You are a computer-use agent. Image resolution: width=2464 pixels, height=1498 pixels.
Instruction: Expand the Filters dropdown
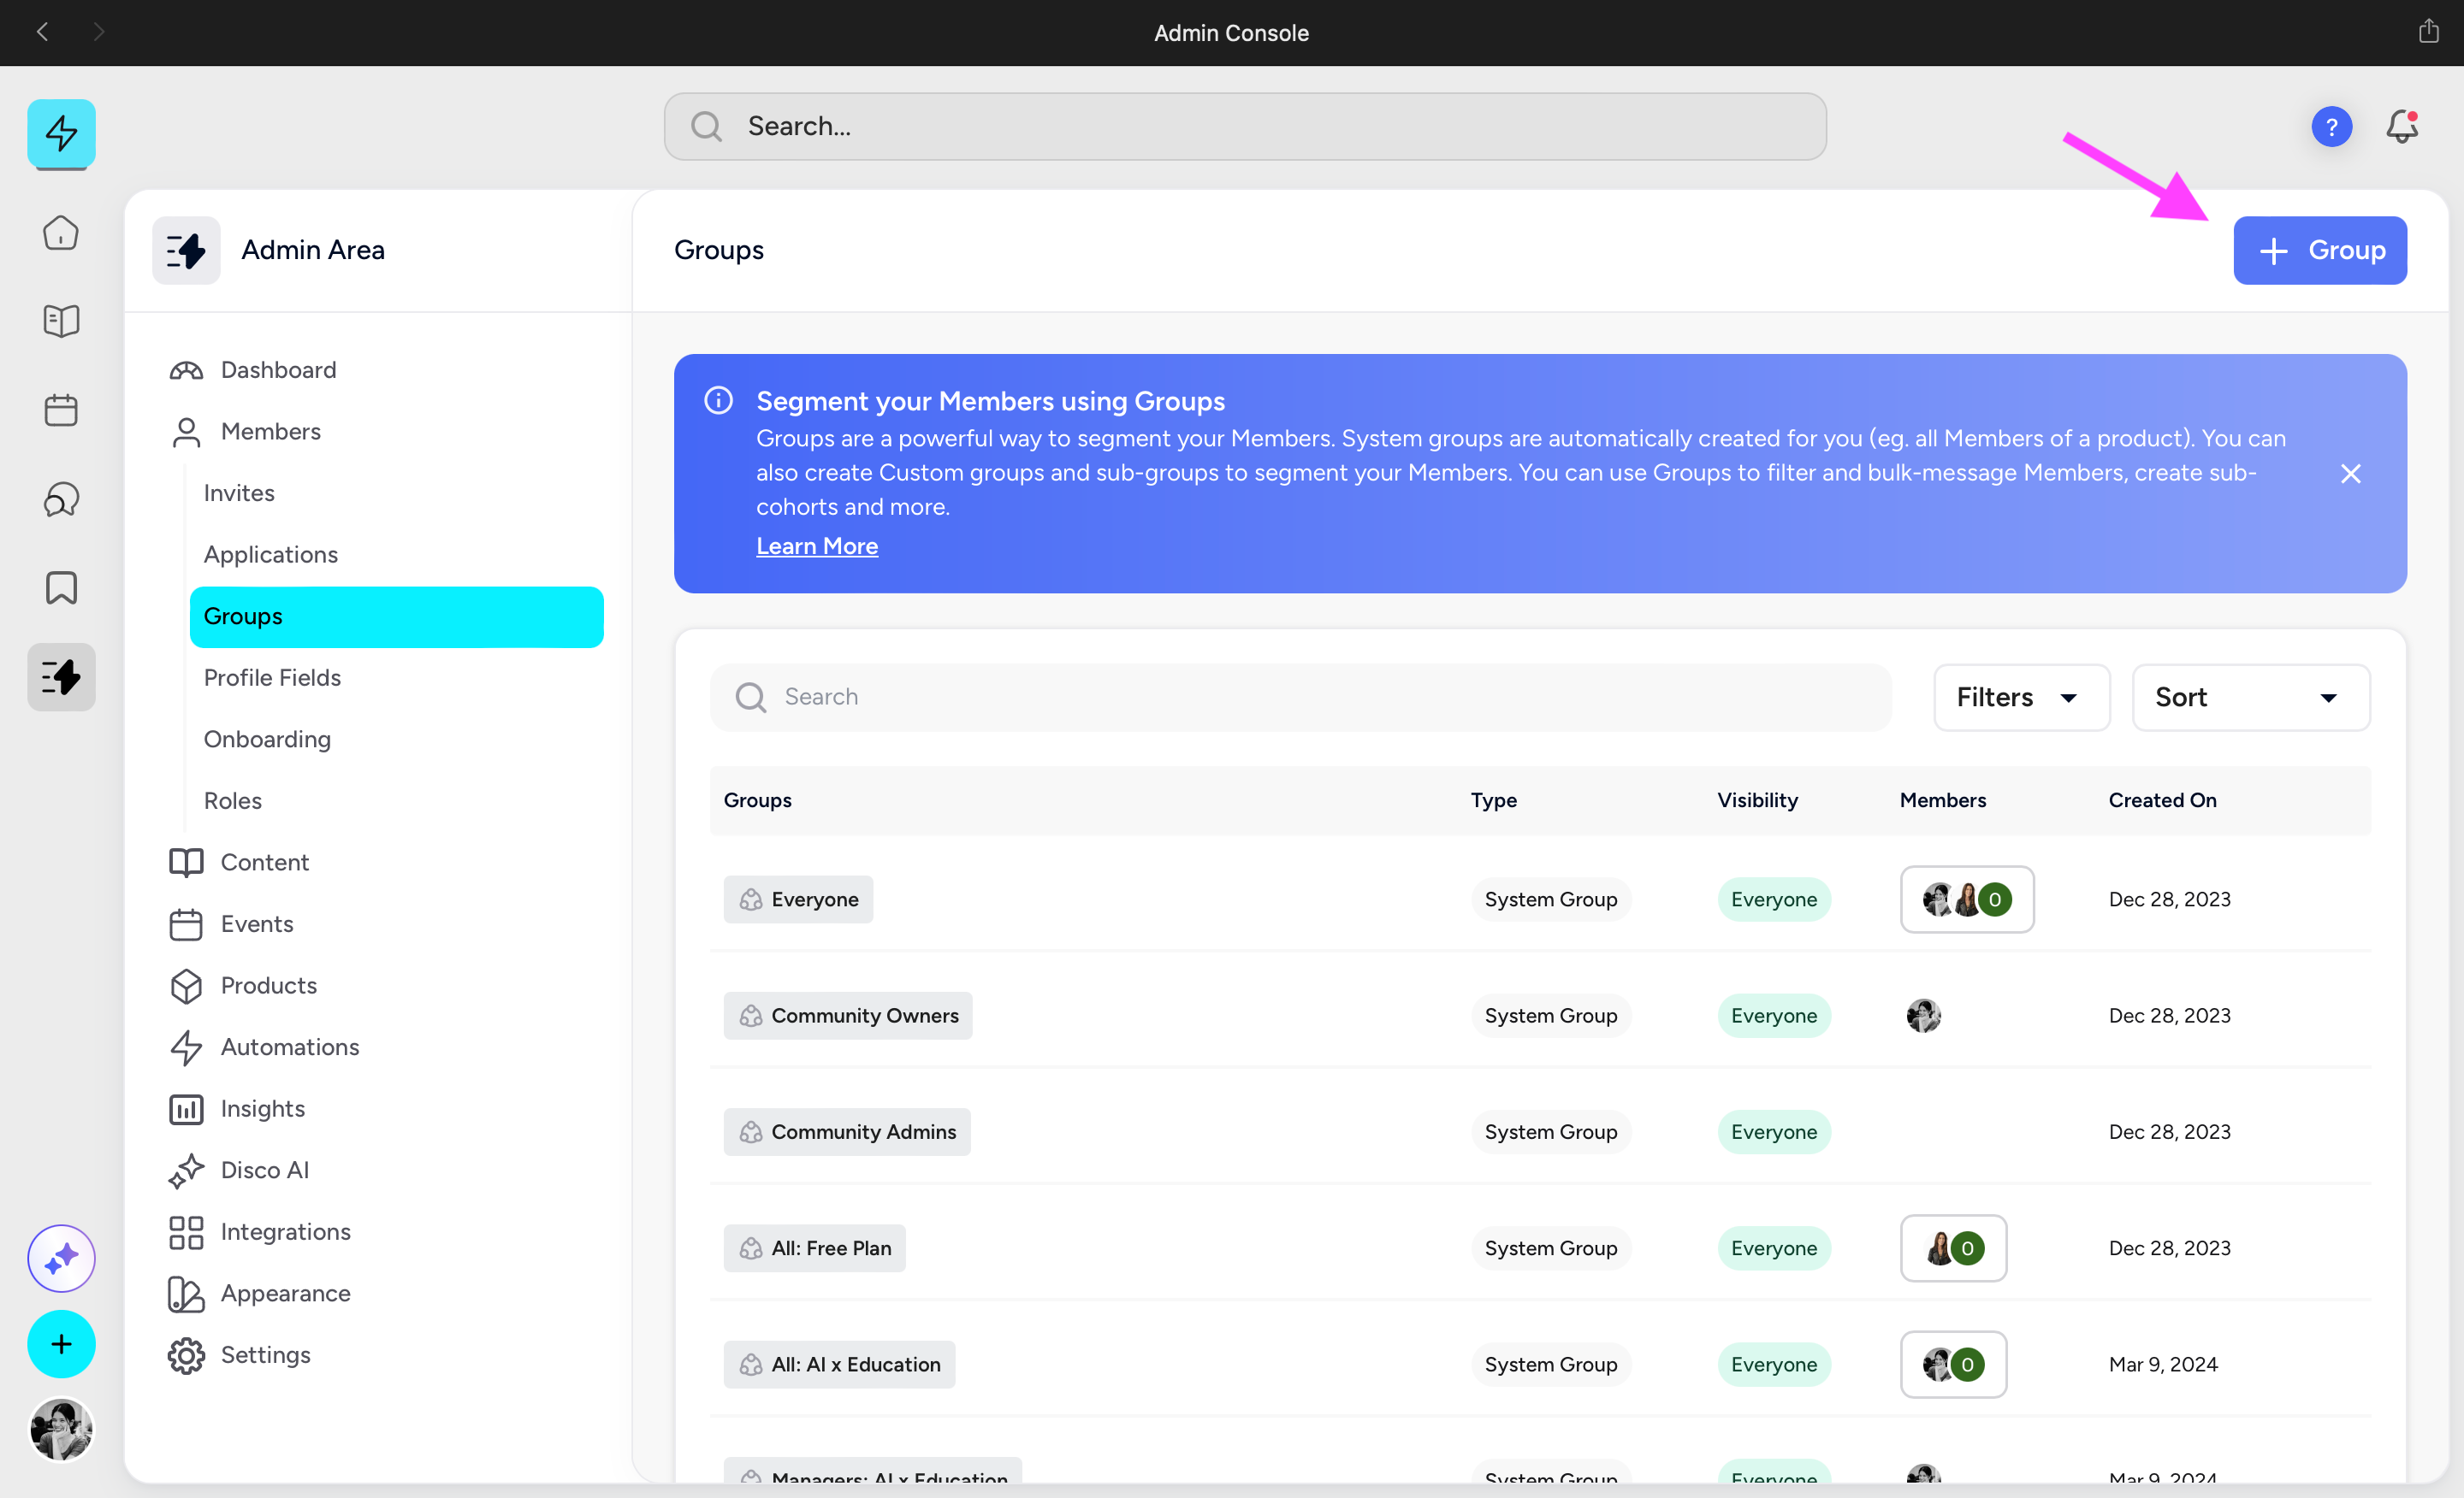pyautogui.click(x=2020, y=698)
